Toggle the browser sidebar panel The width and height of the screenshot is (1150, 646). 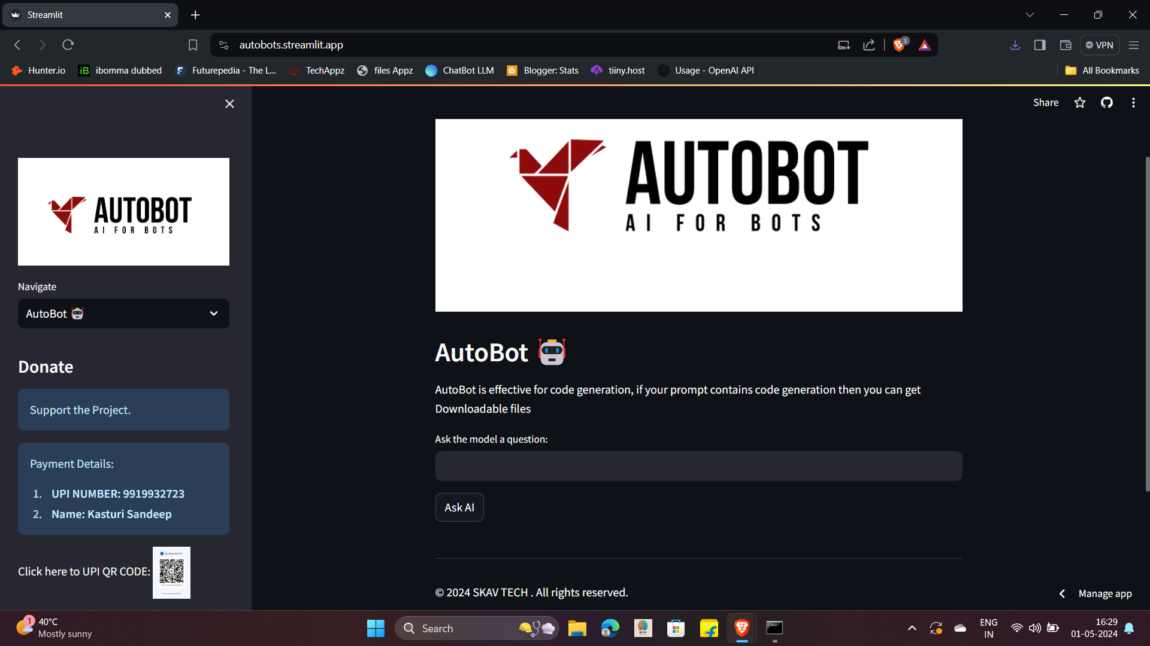click(x=1040, y=45)
